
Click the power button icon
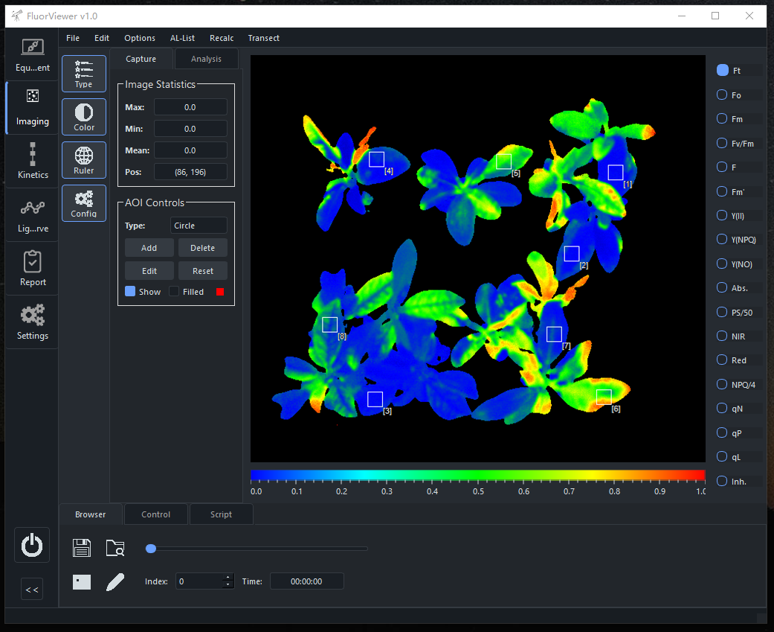pyautogui.click(x=32, y=546)
